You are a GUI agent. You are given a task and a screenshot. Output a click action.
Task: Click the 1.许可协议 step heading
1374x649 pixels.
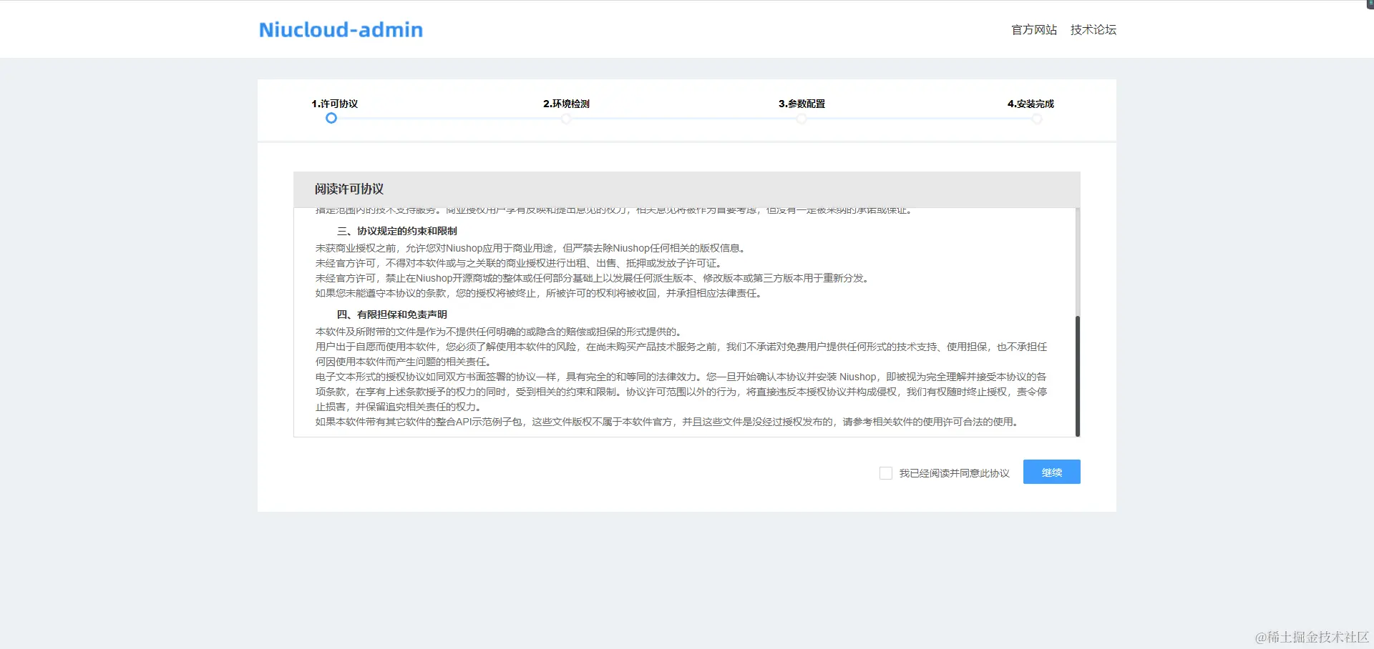(x=333, y=104)
